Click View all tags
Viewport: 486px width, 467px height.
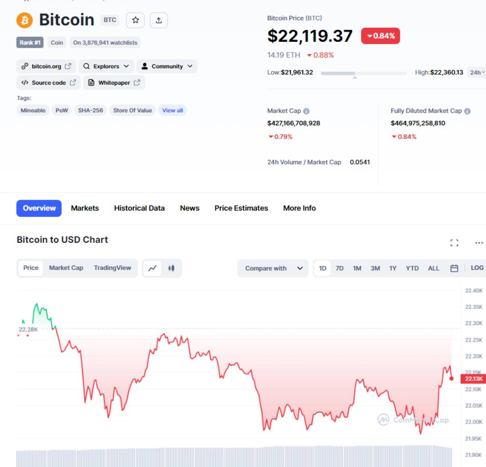(173, 111)
